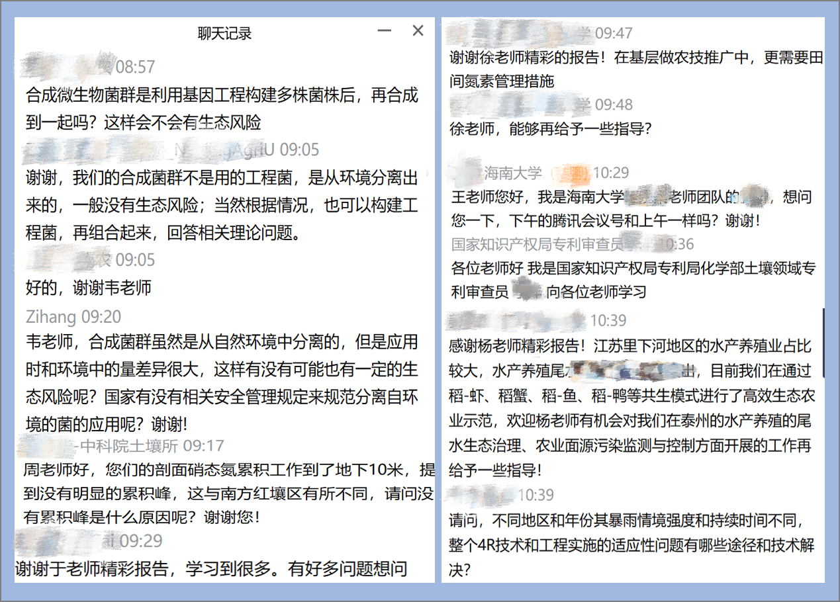Select the 国家知识产权局专利审查员 sender name
The width and height of the screenshot is (840, 602).
tap(537, 244)
